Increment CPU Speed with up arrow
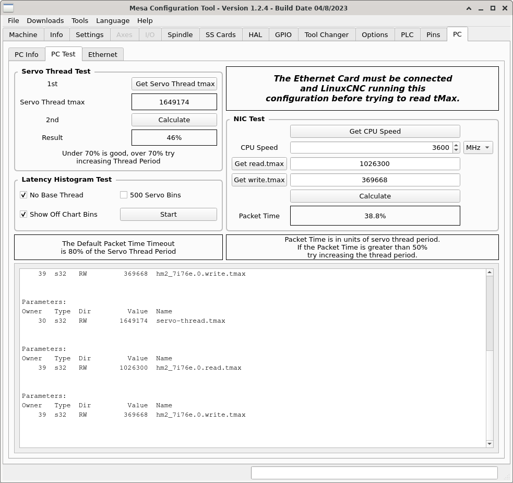The image size is (513, 483). point(456,145)
